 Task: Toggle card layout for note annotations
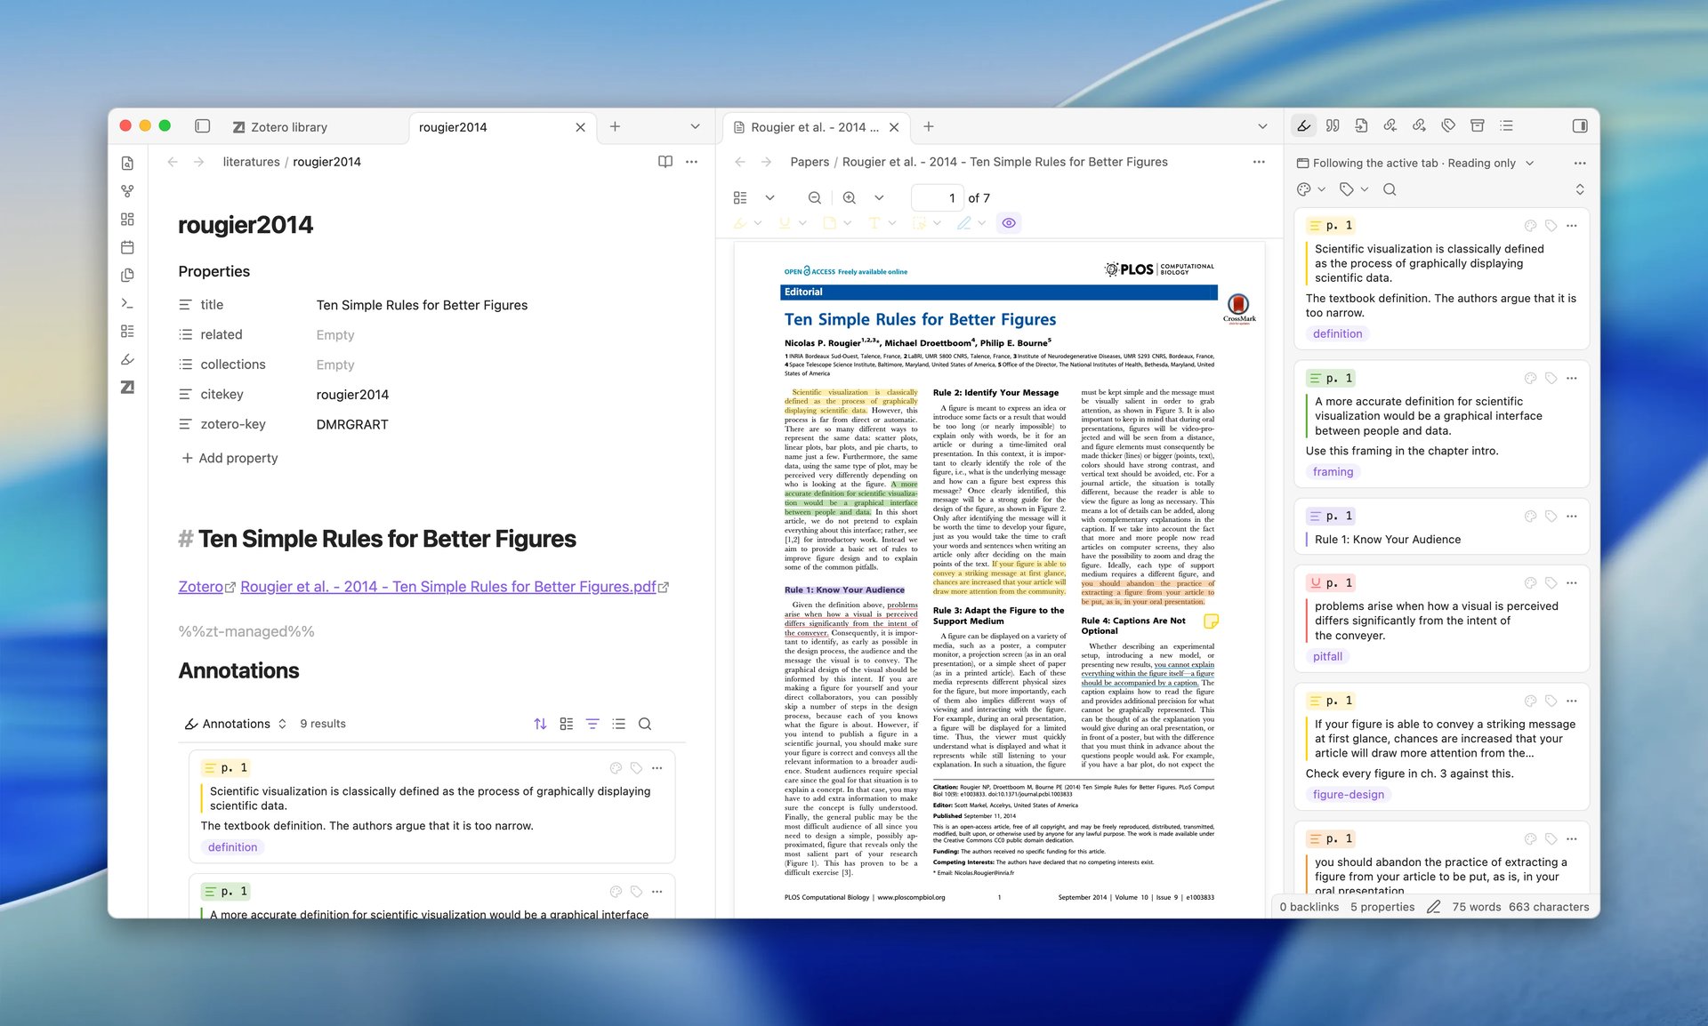[x=566, y=724]
